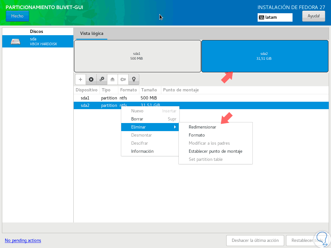
Task: Select the sda hard disk icon
Action: (x=16, y=42)
